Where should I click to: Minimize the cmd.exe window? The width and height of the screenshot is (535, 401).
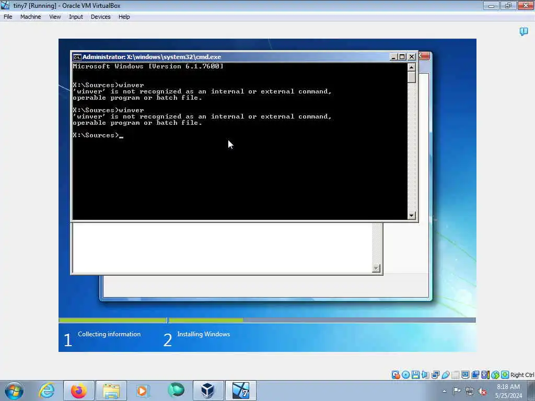pos(393,57)
